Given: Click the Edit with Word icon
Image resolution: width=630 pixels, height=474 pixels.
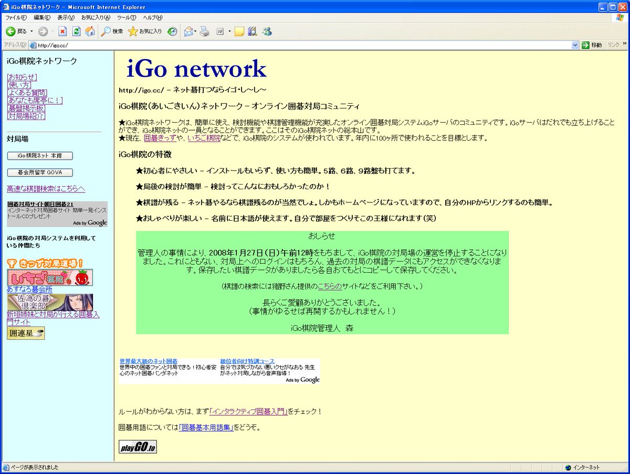Looking at the screenshot, I should click(x=219, y=31).
